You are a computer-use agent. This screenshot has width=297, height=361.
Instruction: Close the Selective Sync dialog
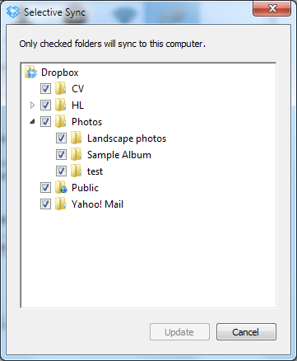[x=271, y=9]
